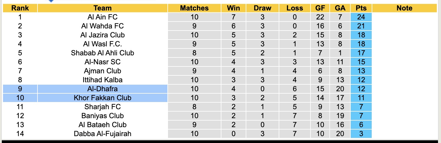Click the Draw column header
The image size is (441, 143).
[262, 8]
